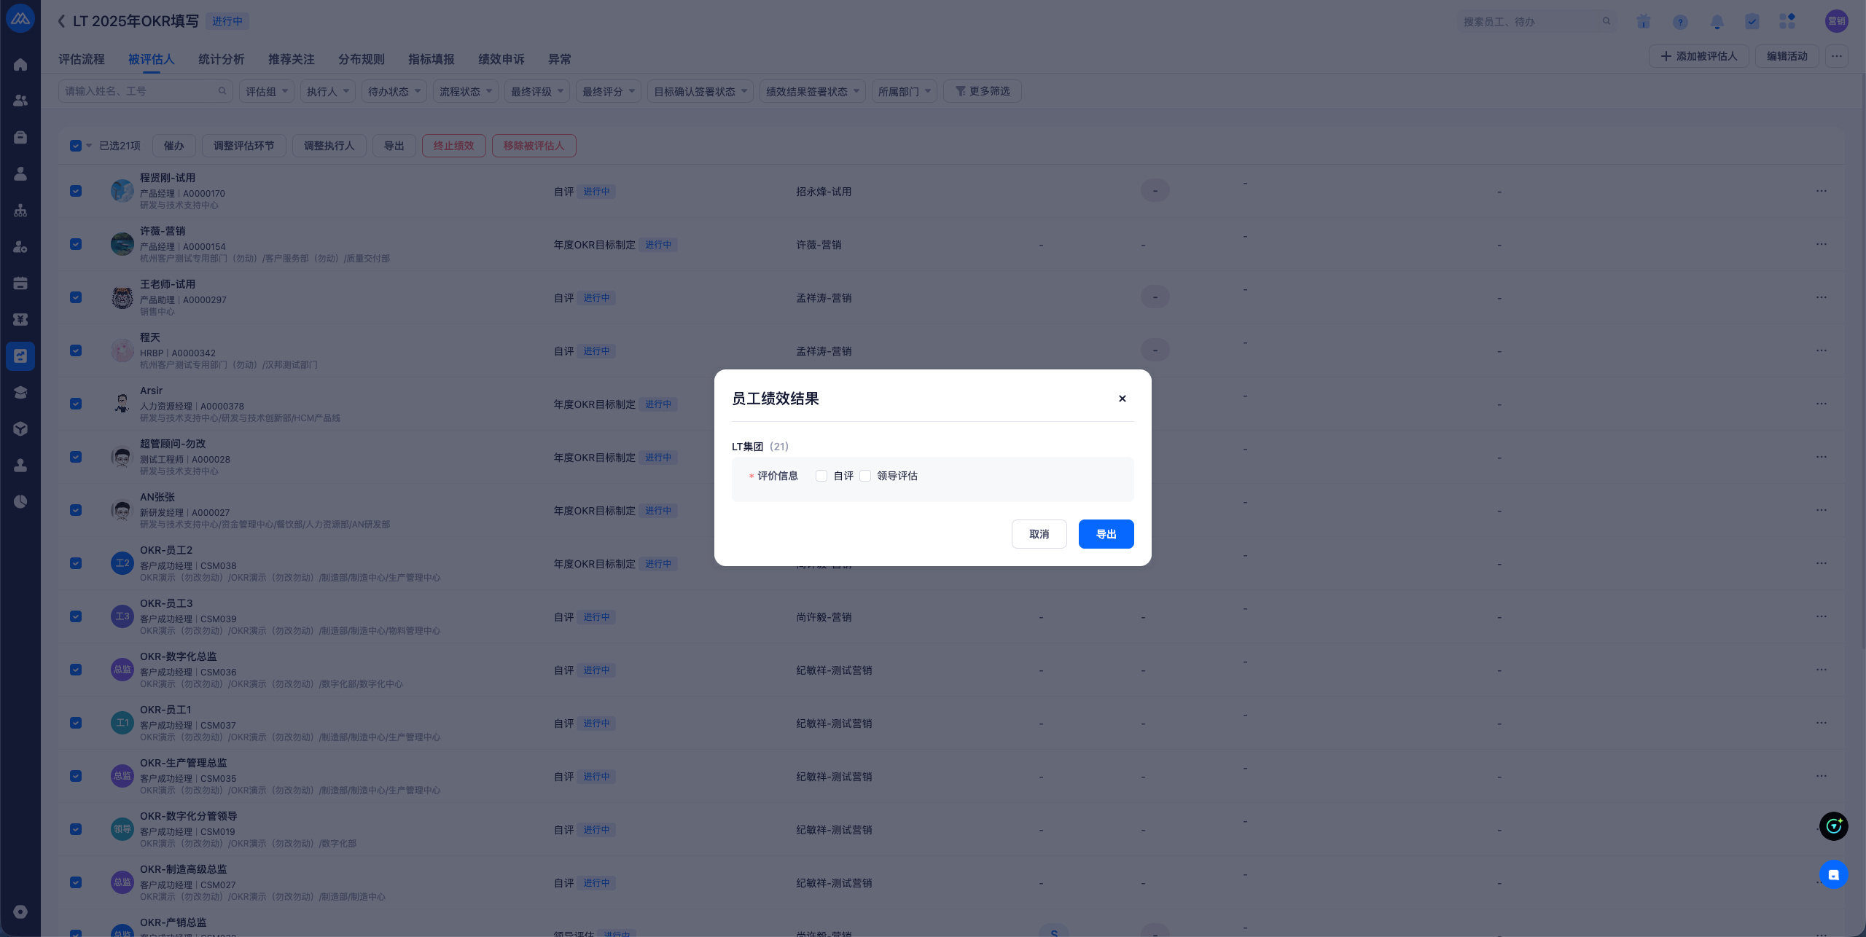Open the gift icon in top bar
1866x937 pixels.
coord(1643,22)
